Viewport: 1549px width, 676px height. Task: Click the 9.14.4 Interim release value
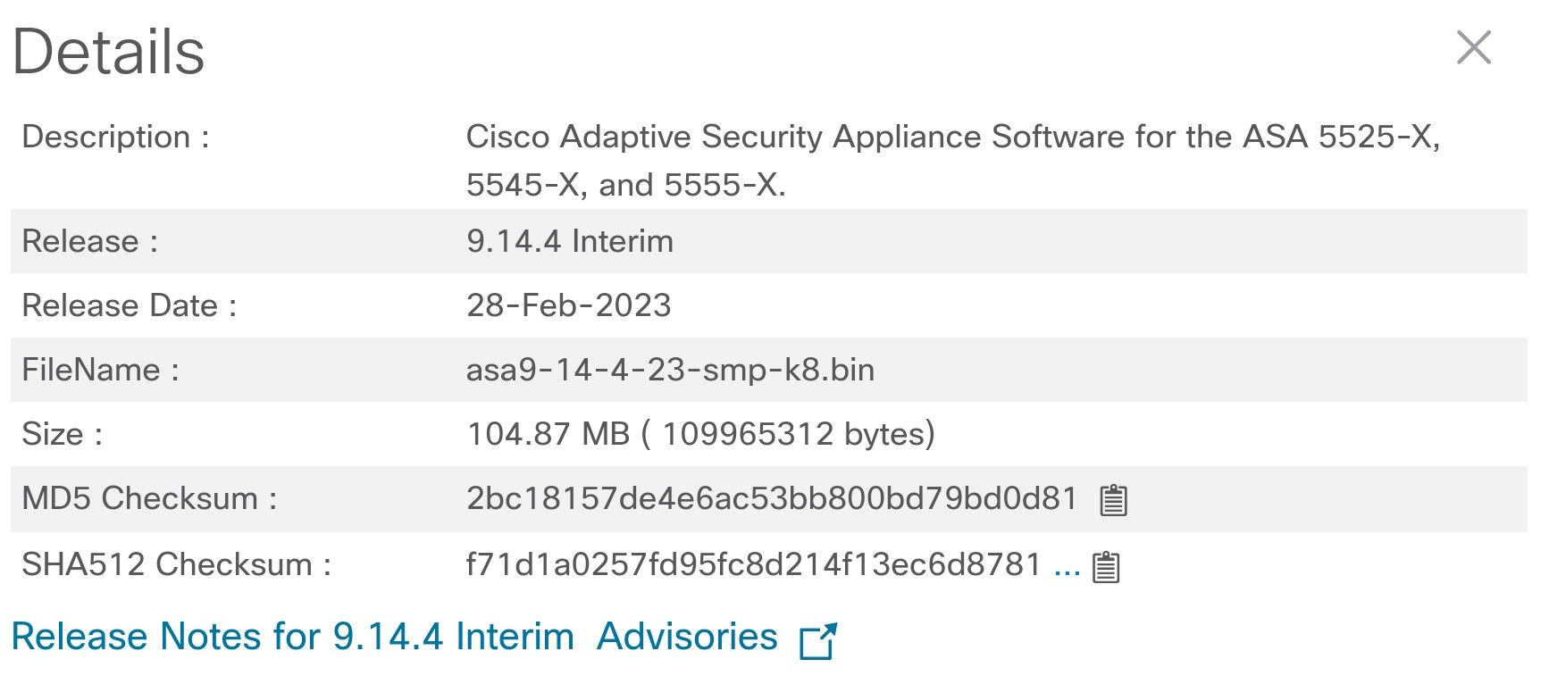[570, 241]
